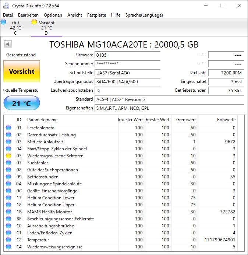
Task: Minimize the CrystalDiskInfo window
Action: click(206, 6)
